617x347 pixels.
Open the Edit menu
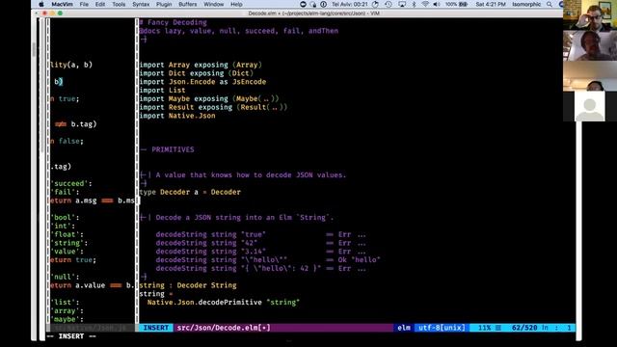(x=100, y=4)
